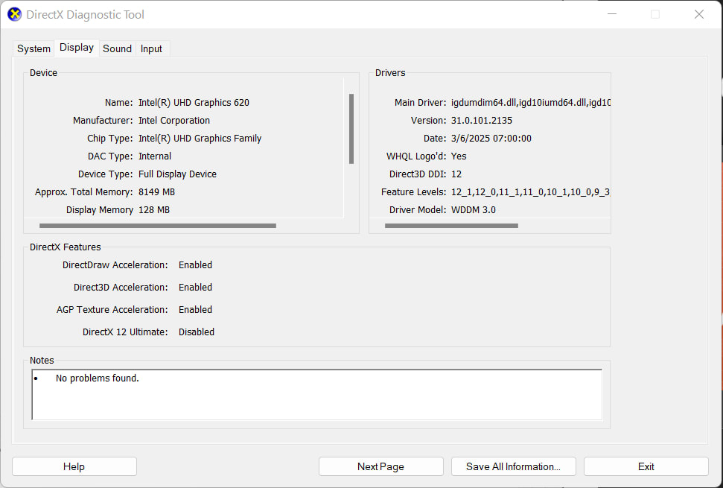Open the Sound tab

117,48
